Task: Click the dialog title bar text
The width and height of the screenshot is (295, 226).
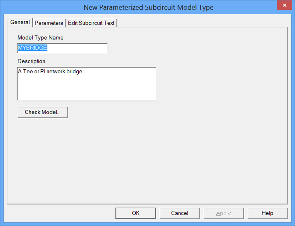Action: pos(148,7)
